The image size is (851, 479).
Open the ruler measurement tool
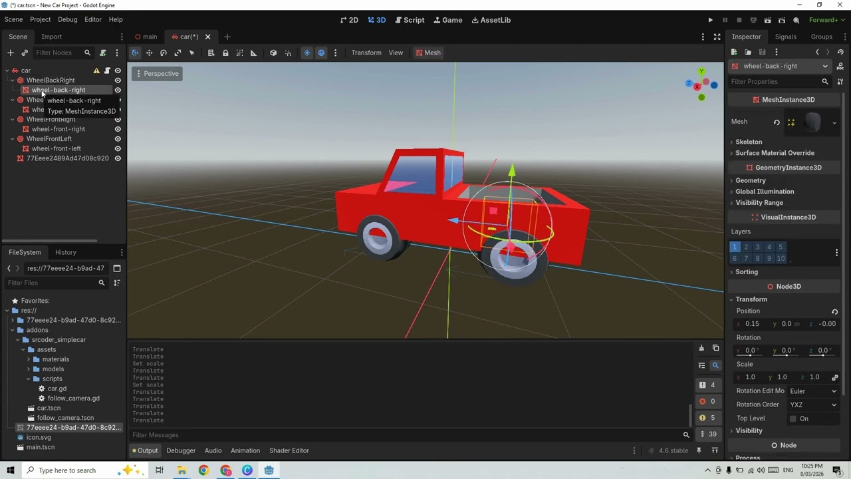click(x=253, y=53)
